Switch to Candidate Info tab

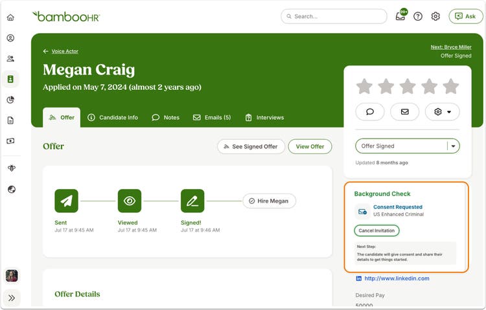click(113, 118)
